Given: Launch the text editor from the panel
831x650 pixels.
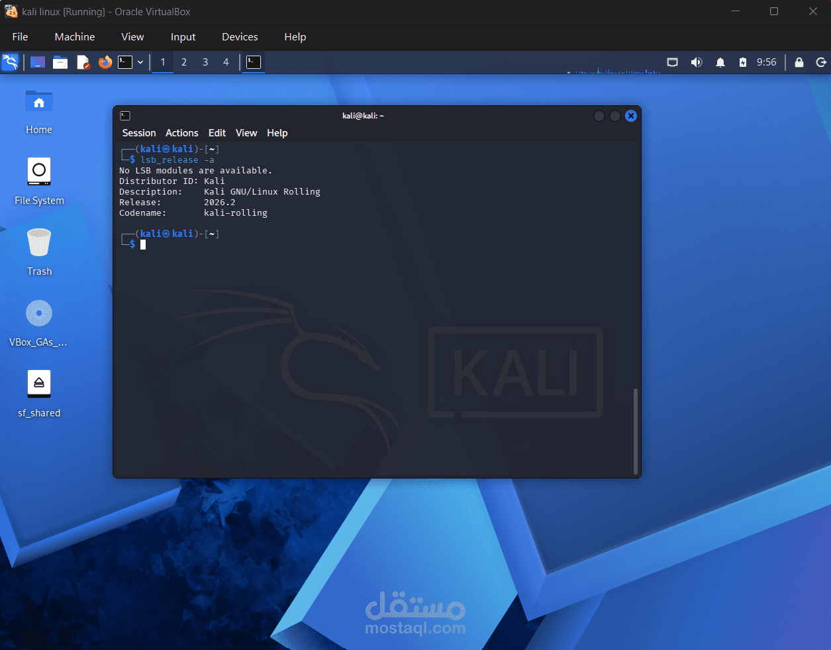Looking at the screenshot, I should tap(83, 62).
